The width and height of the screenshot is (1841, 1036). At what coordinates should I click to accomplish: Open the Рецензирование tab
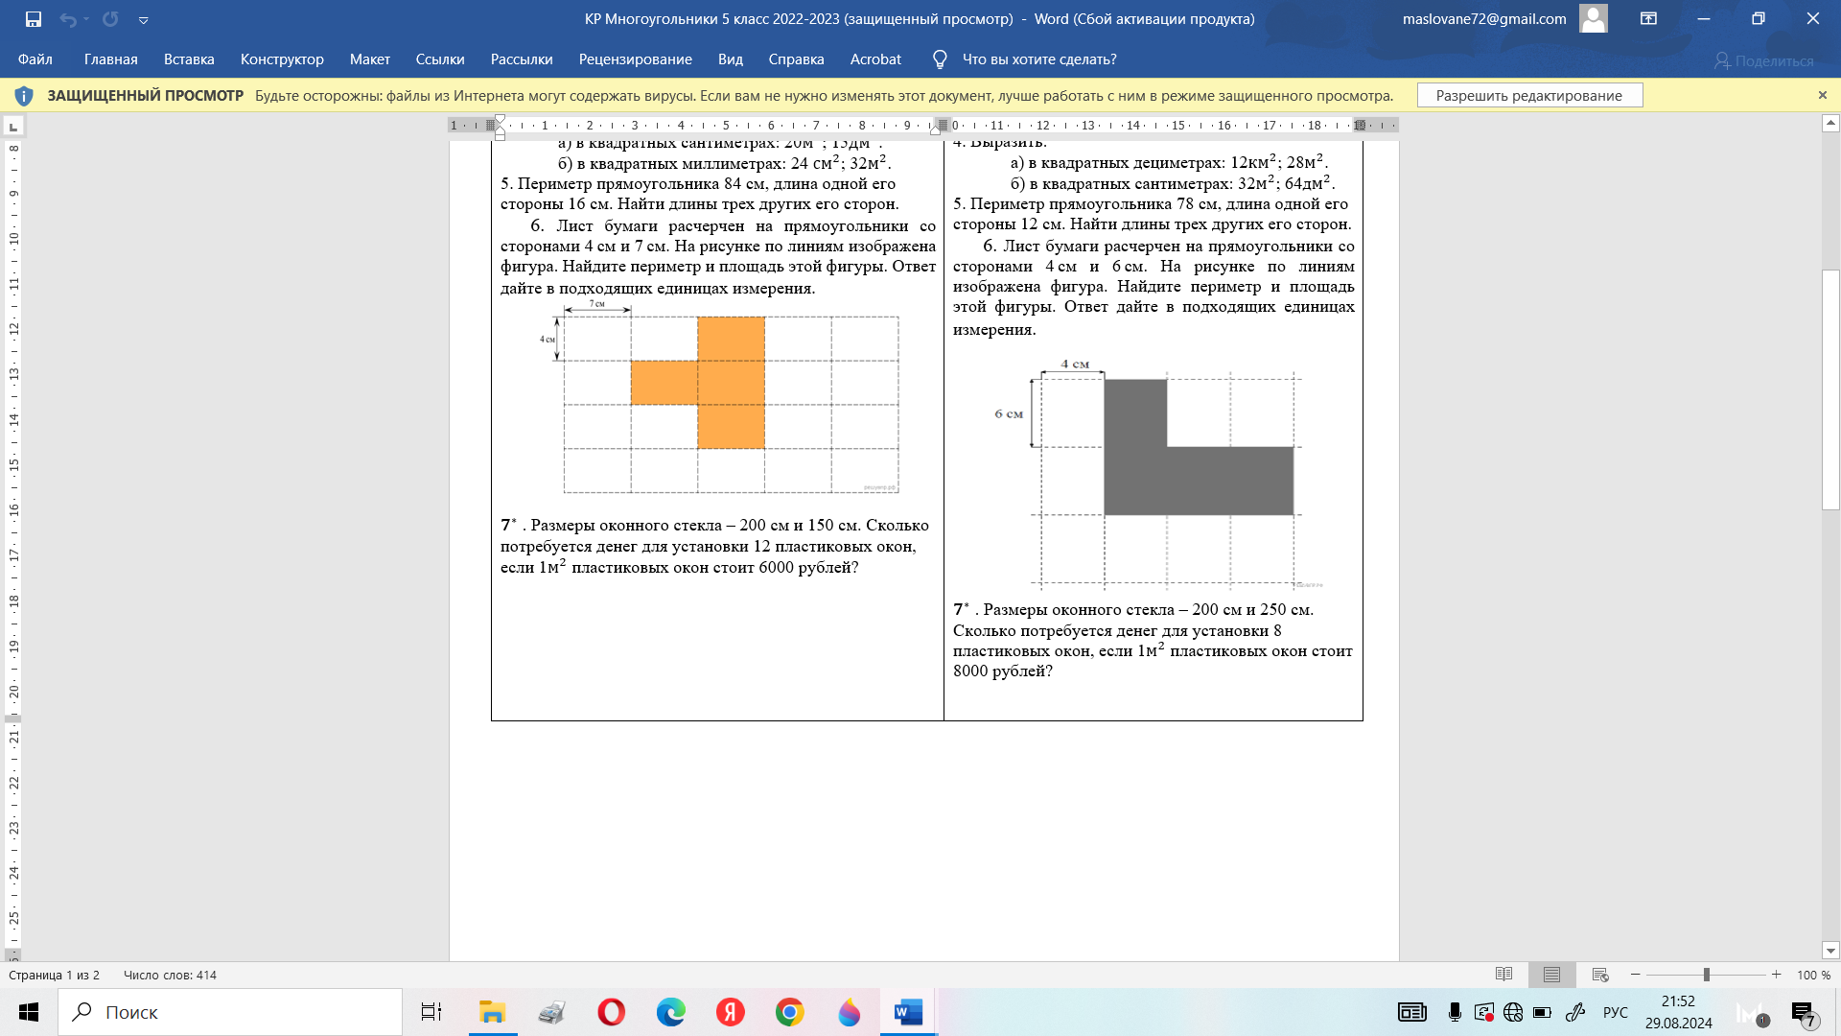tap(636, 59)
